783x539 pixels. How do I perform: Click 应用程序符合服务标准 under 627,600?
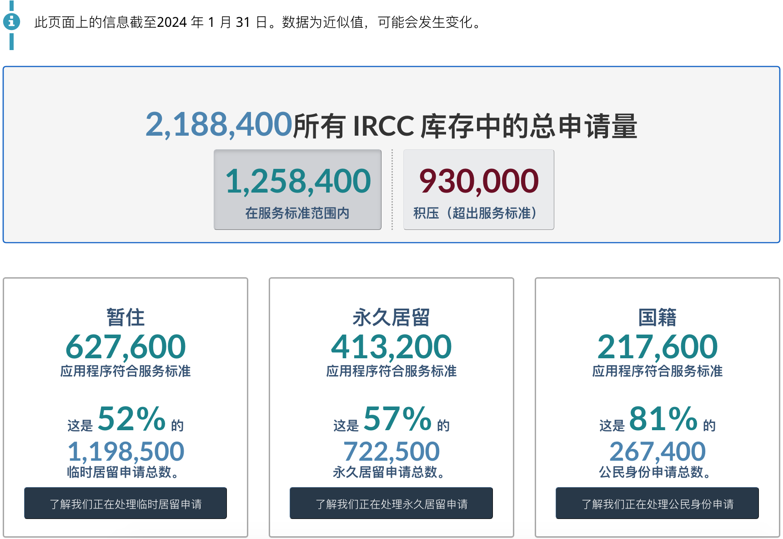point(125,371)
